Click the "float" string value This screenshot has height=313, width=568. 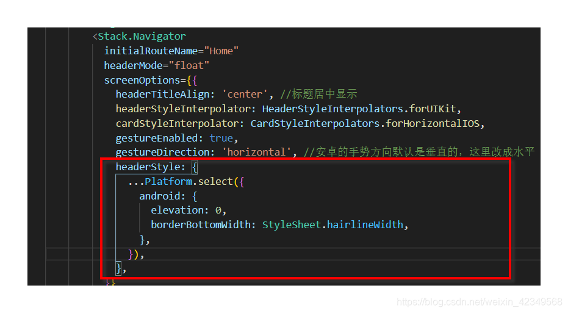[x=189, y=65]
